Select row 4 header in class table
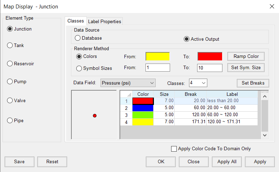The image size is (279, 172). [126, 122]
